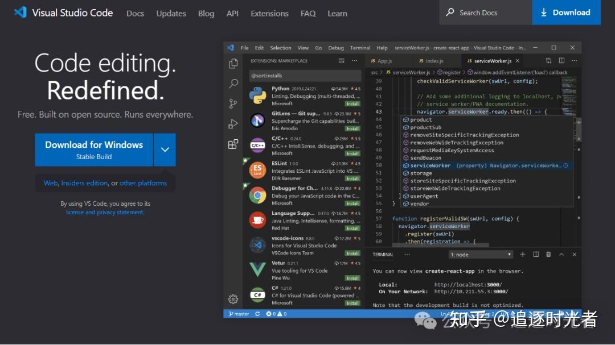Toggle the maximize panel chevron above the terminal

(x=560, y=254)
